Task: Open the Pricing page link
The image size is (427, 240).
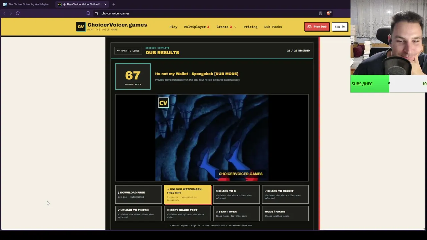Action: [x=251, y=27]
